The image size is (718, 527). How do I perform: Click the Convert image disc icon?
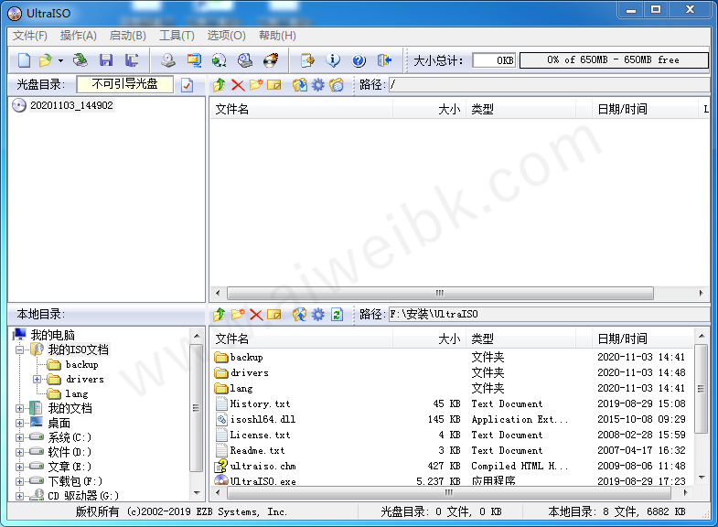point(220,60)
